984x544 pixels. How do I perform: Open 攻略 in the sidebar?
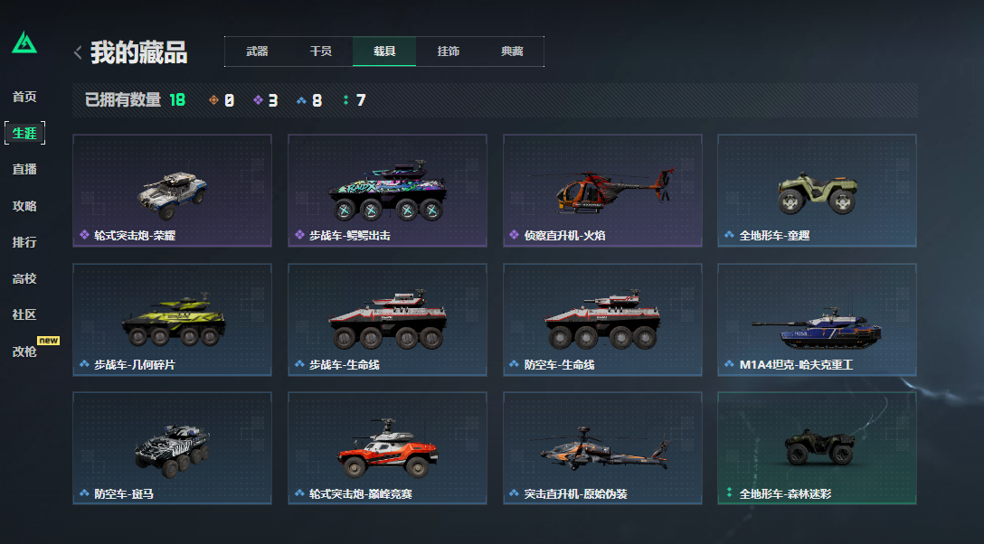click(x=24, y=205)
